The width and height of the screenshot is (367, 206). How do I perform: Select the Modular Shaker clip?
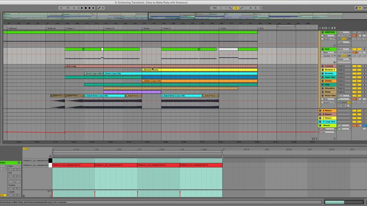coord(200,70)
